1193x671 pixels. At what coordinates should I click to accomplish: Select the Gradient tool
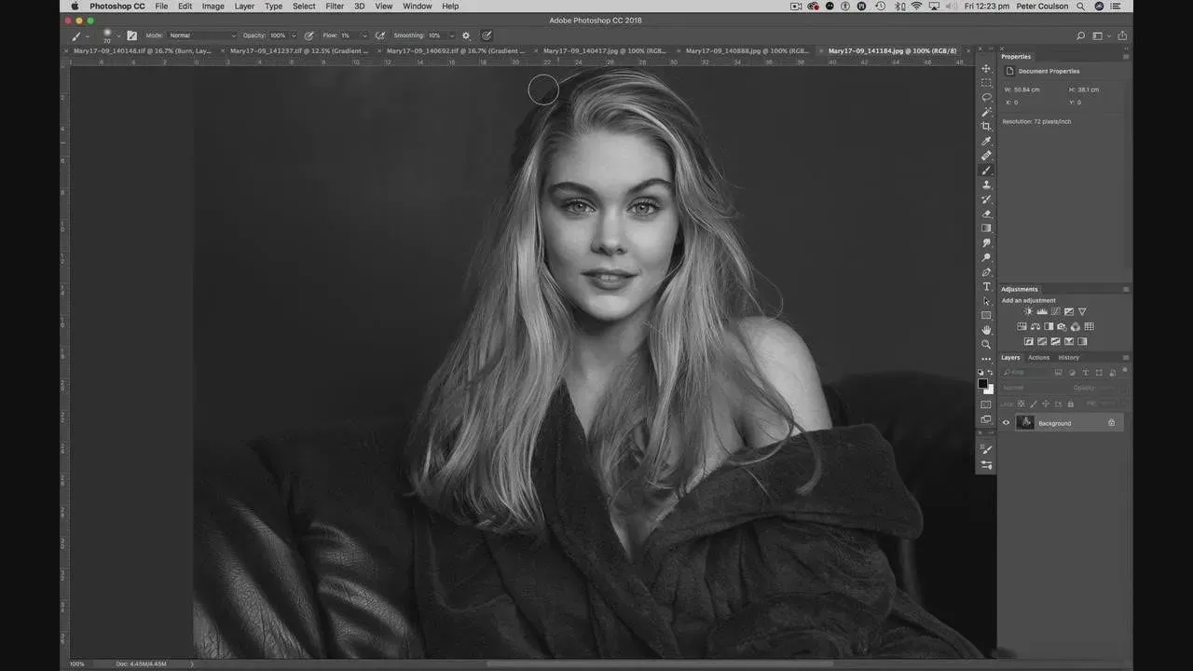click(x=986, y=228)
